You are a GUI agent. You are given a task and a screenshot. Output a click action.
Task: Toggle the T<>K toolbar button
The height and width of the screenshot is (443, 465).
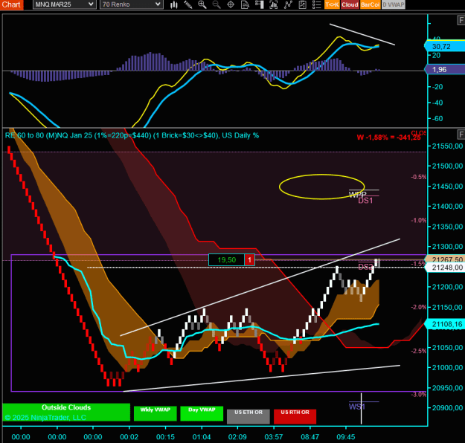[332, 4]
